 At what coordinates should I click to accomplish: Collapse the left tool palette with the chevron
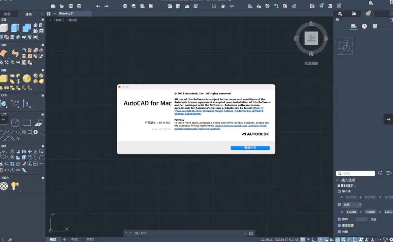pos(42,13)
